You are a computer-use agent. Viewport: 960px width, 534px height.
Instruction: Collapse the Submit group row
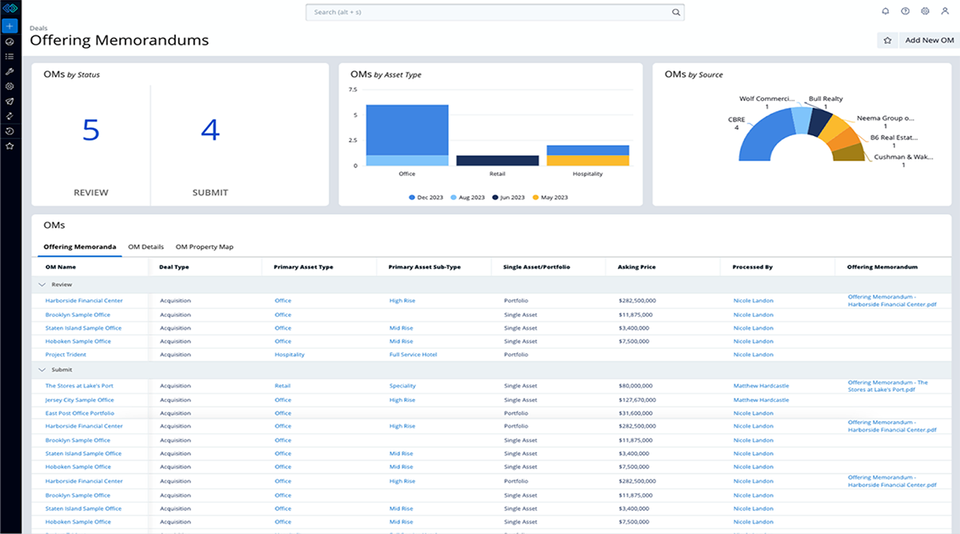click(41, 370)
